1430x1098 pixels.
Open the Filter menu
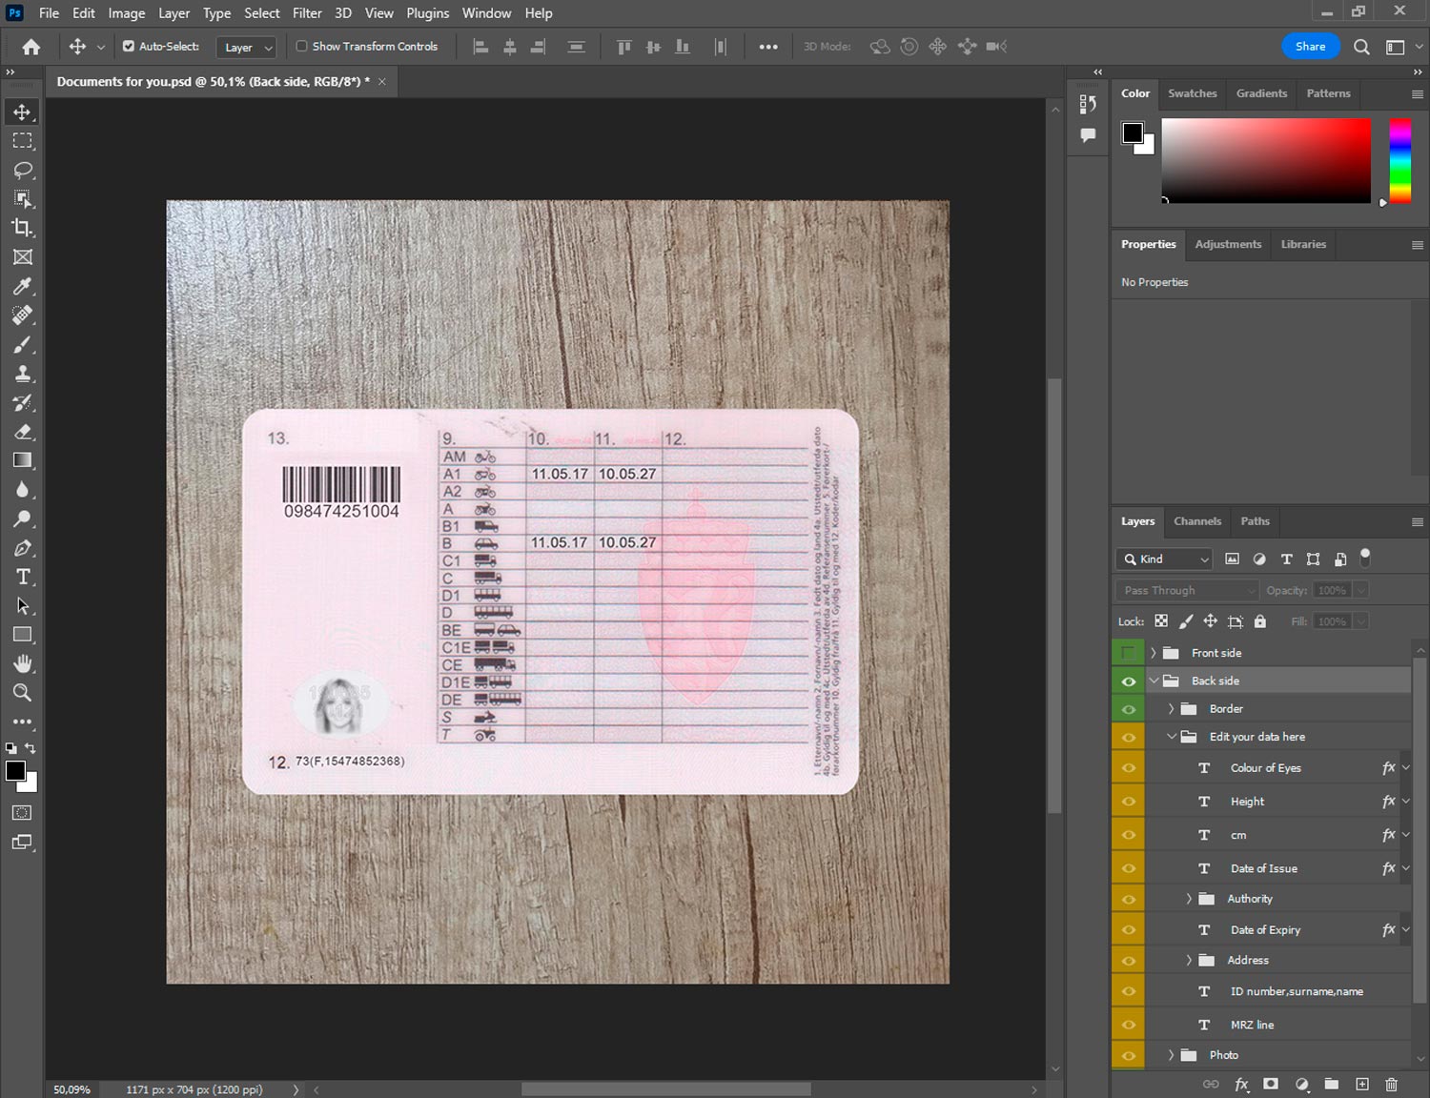pos(307,13)
